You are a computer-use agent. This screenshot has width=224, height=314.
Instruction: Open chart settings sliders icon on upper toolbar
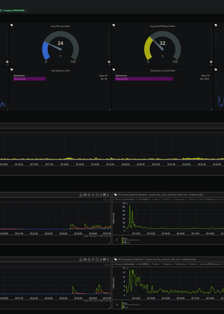[x=85, y=195]
